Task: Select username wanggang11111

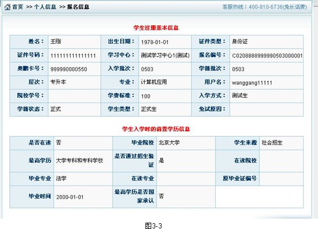Action: tap(252, 83)
